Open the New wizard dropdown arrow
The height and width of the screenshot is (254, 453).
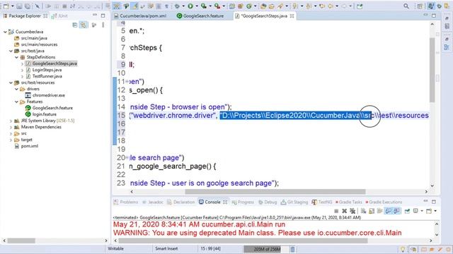[x=13, y=6]
